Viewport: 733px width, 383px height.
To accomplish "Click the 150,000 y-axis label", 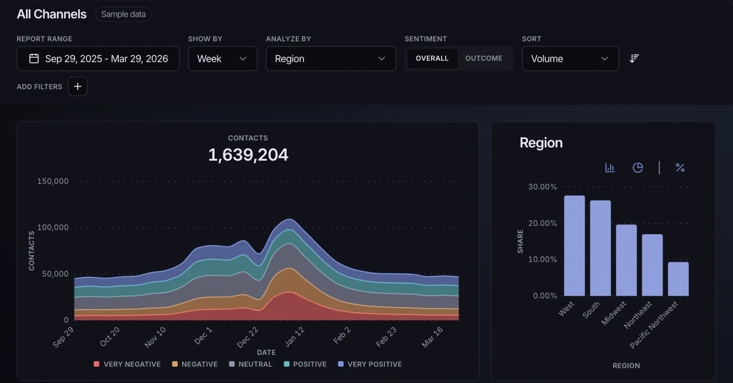I will coord(53,181).
